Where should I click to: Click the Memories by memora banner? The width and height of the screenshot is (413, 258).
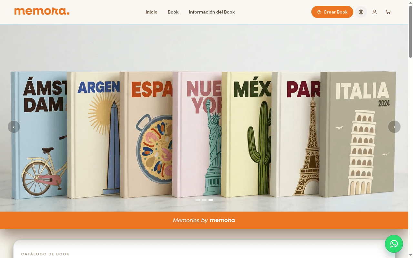tap(204, 220)
